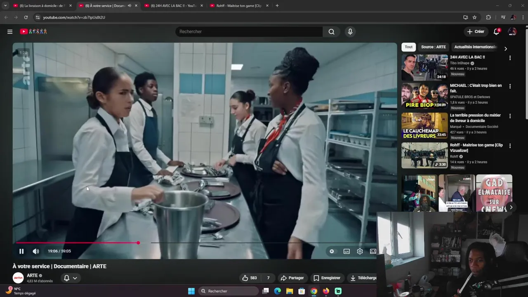Screen dimensions: 528x297
Task: Click Tibo InShape channel name
Action: 460,63
